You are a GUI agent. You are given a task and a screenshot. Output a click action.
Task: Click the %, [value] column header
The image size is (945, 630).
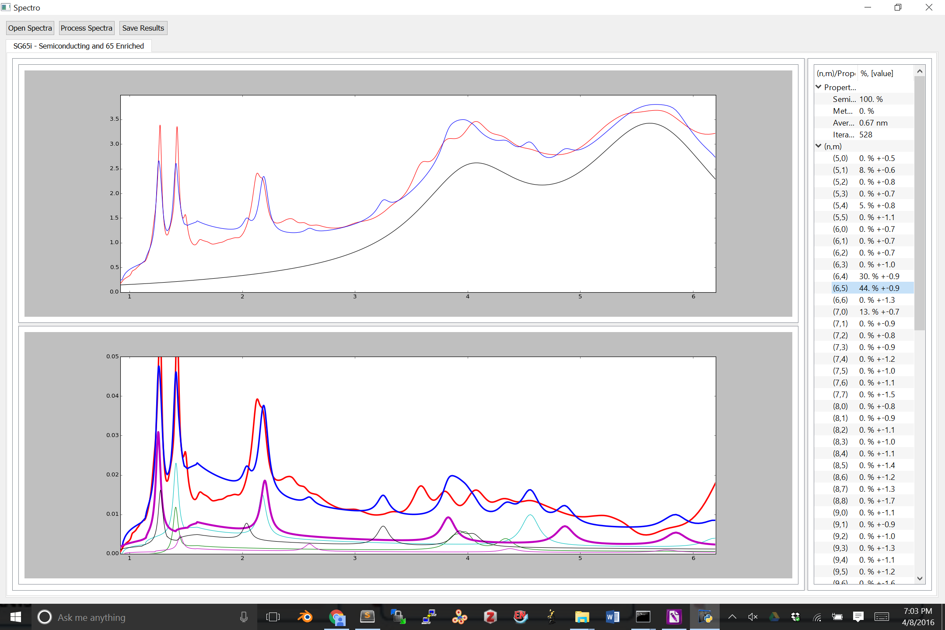tap(877, 73)
